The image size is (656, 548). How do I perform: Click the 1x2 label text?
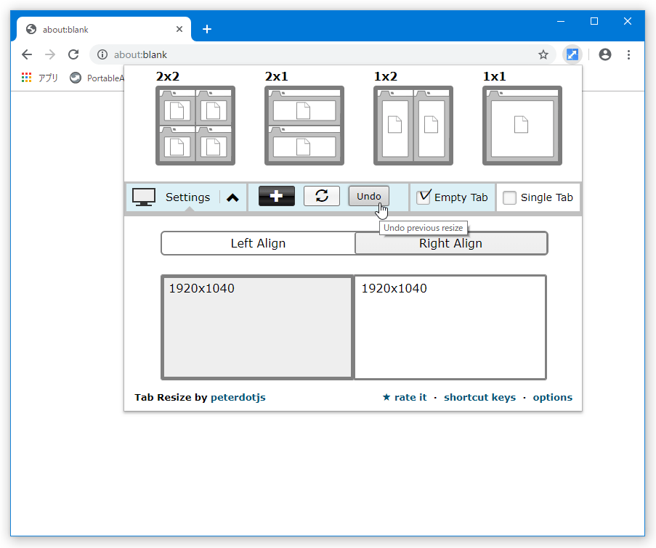tap(386, 76)
